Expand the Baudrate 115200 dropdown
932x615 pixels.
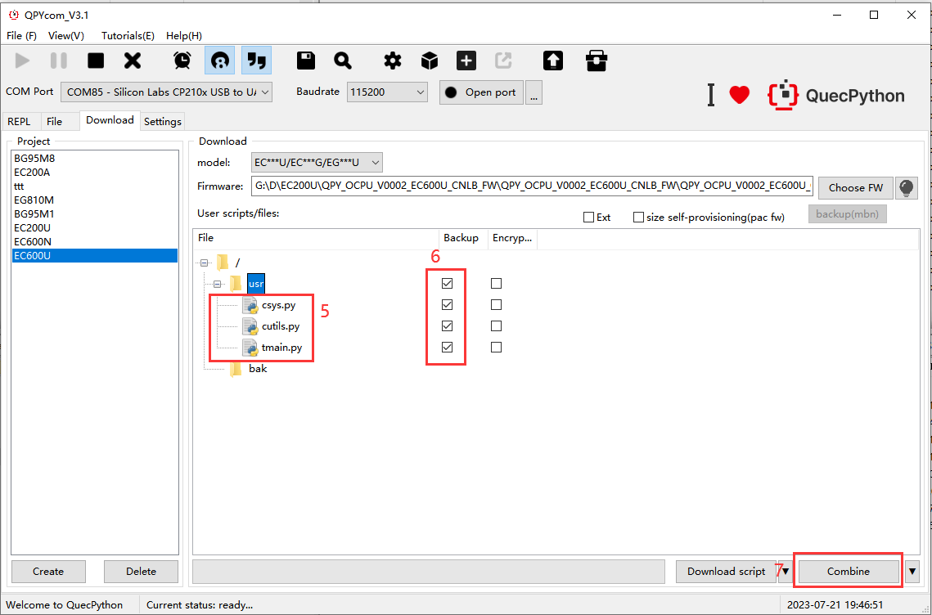(387, 92)
